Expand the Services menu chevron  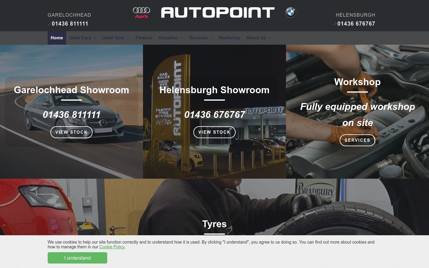[211, 38]
